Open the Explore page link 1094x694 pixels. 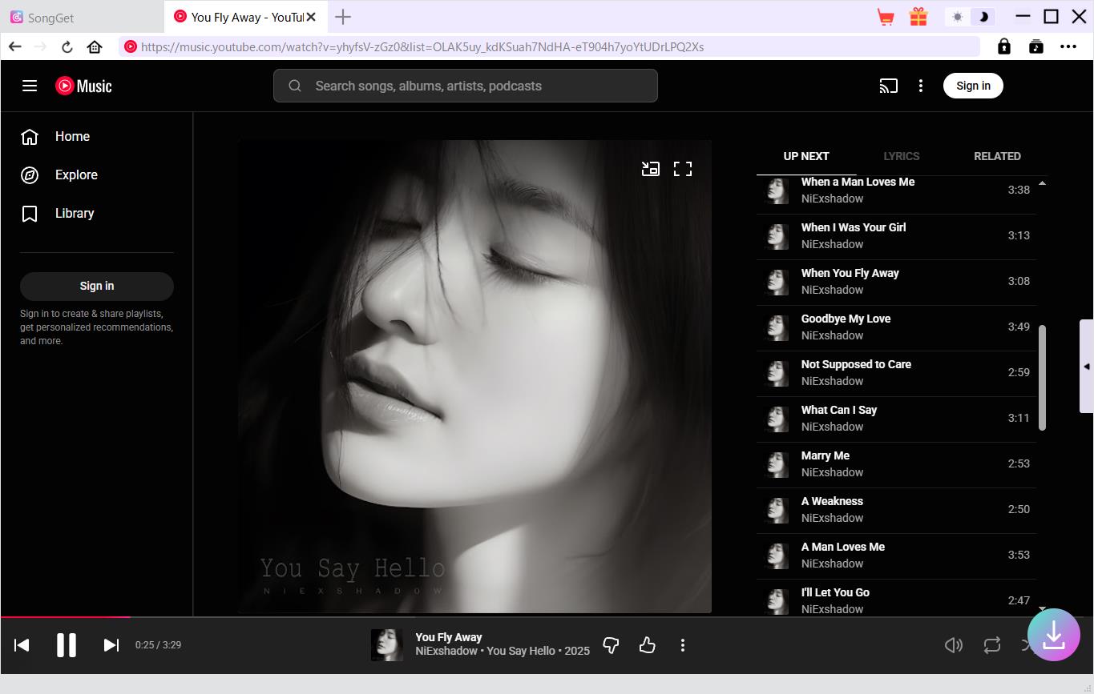pos(76,175)
